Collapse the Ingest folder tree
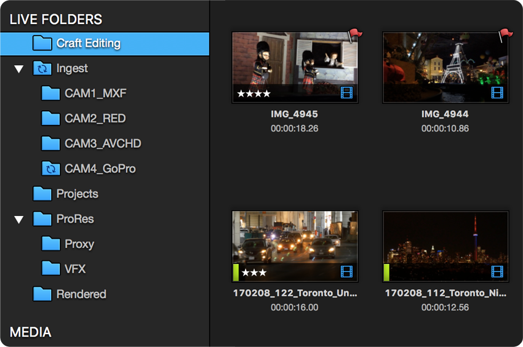523x347 pixels. click(x=19, y=69)
